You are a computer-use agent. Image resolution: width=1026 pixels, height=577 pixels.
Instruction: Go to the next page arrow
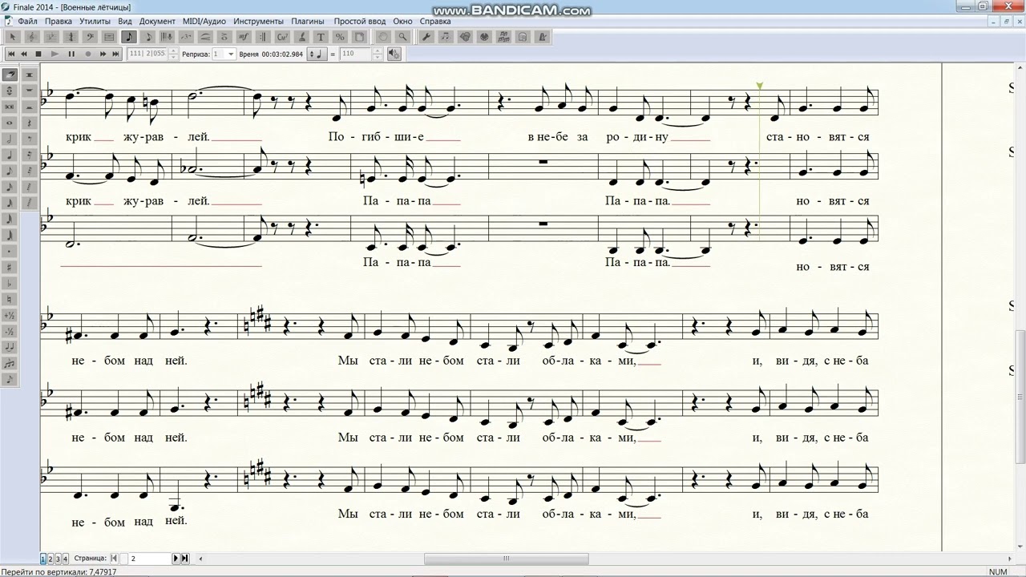pyautogui.click(x=177, y=559)
